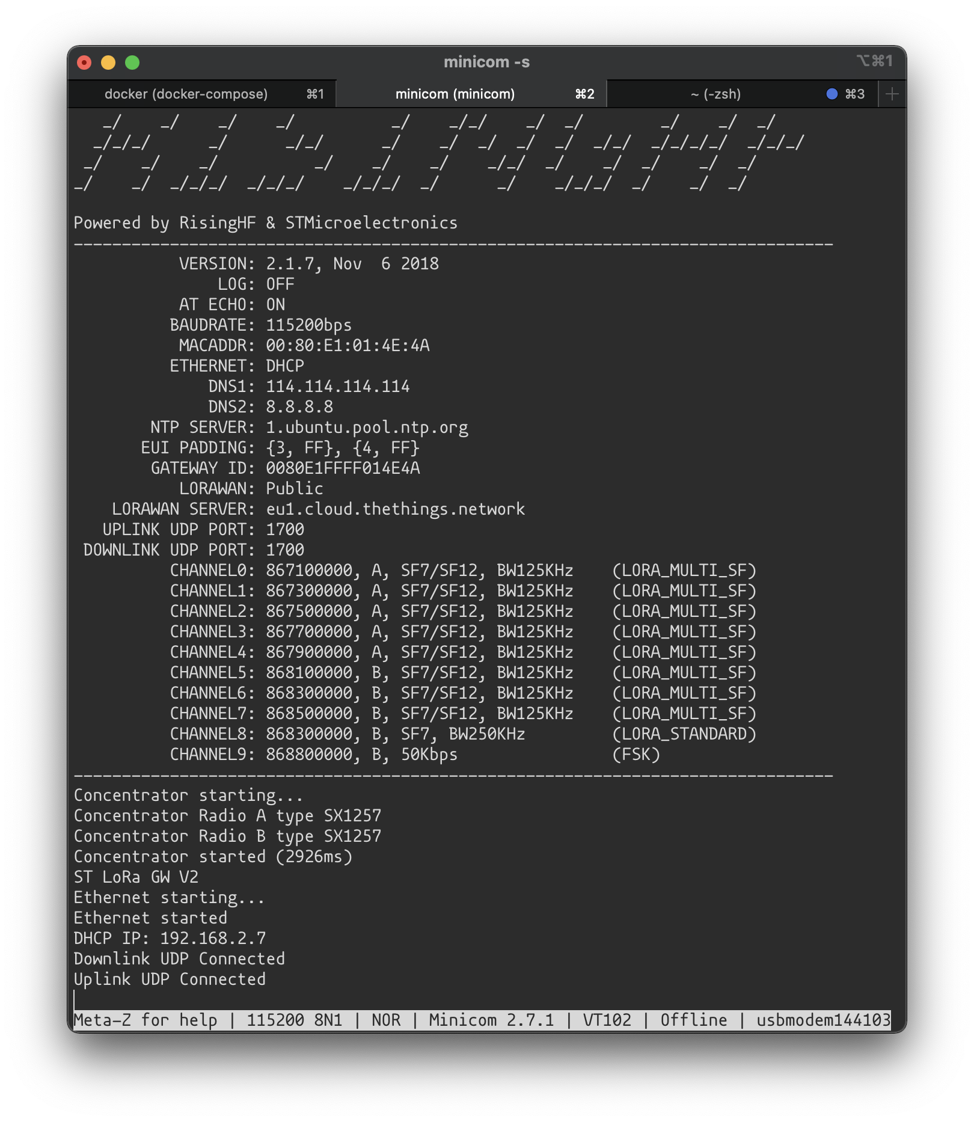
Task: Click LORAWAN: Public line
Action: [251, 489]
